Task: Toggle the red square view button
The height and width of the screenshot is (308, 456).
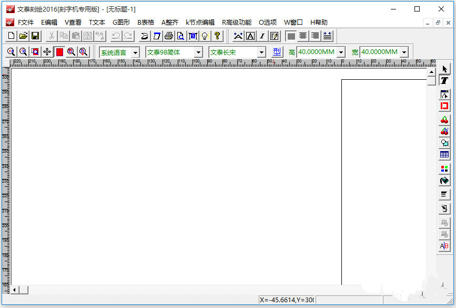Action: (59, 52)
